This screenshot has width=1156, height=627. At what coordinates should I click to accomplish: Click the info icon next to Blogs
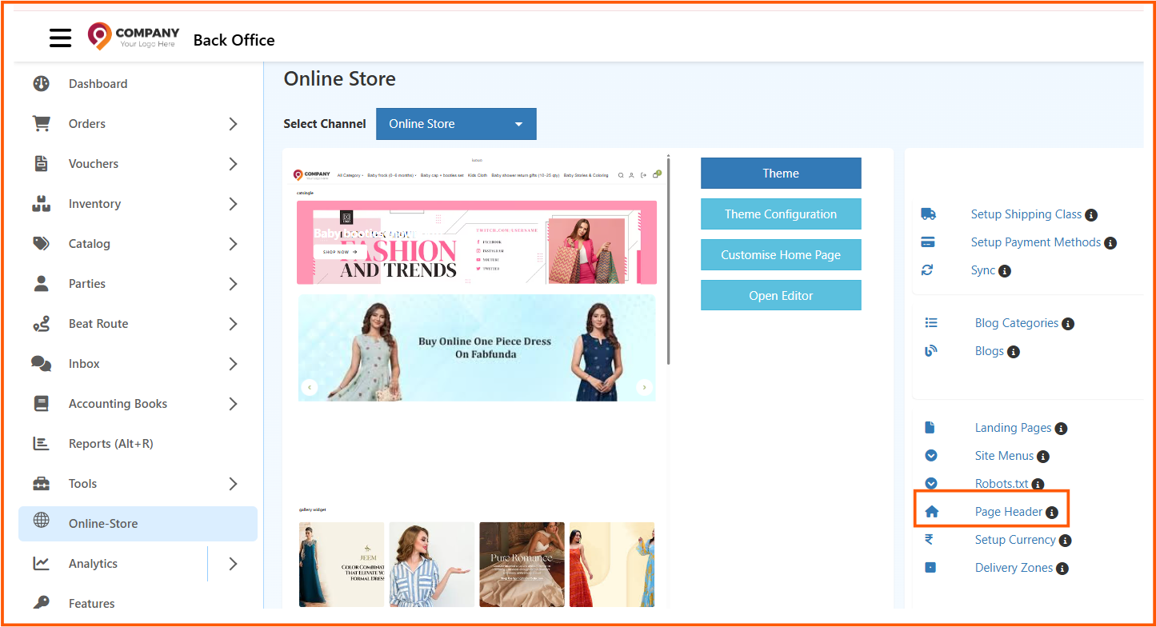(1014, 351)
